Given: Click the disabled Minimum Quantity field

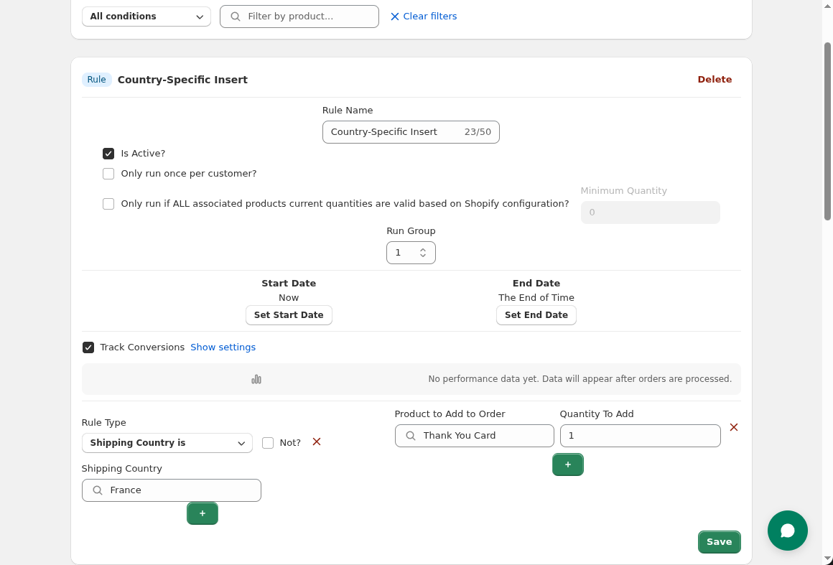Looking at the screenshot, I should click(x=651, y=213).
